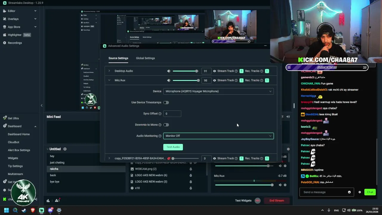Enable the Downmix to Mono toggle
The image size is (382, 215).
[x=166, y=125]
